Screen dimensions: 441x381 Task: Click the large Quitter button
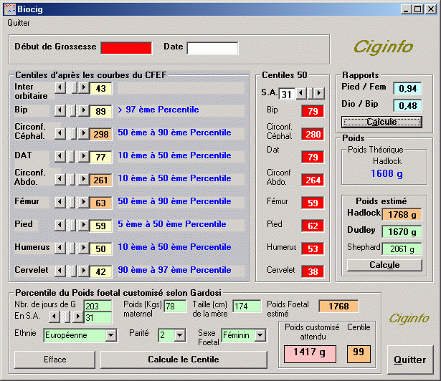click(x=410, y=360)
